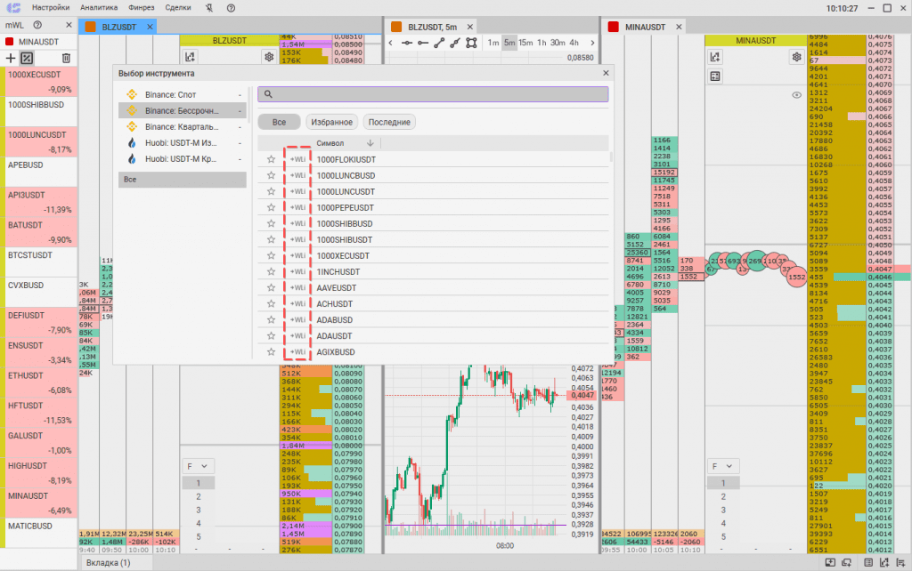Open the Настройки menu
Viewport: 912px width, 571px height.
click(x=51, y=7)
